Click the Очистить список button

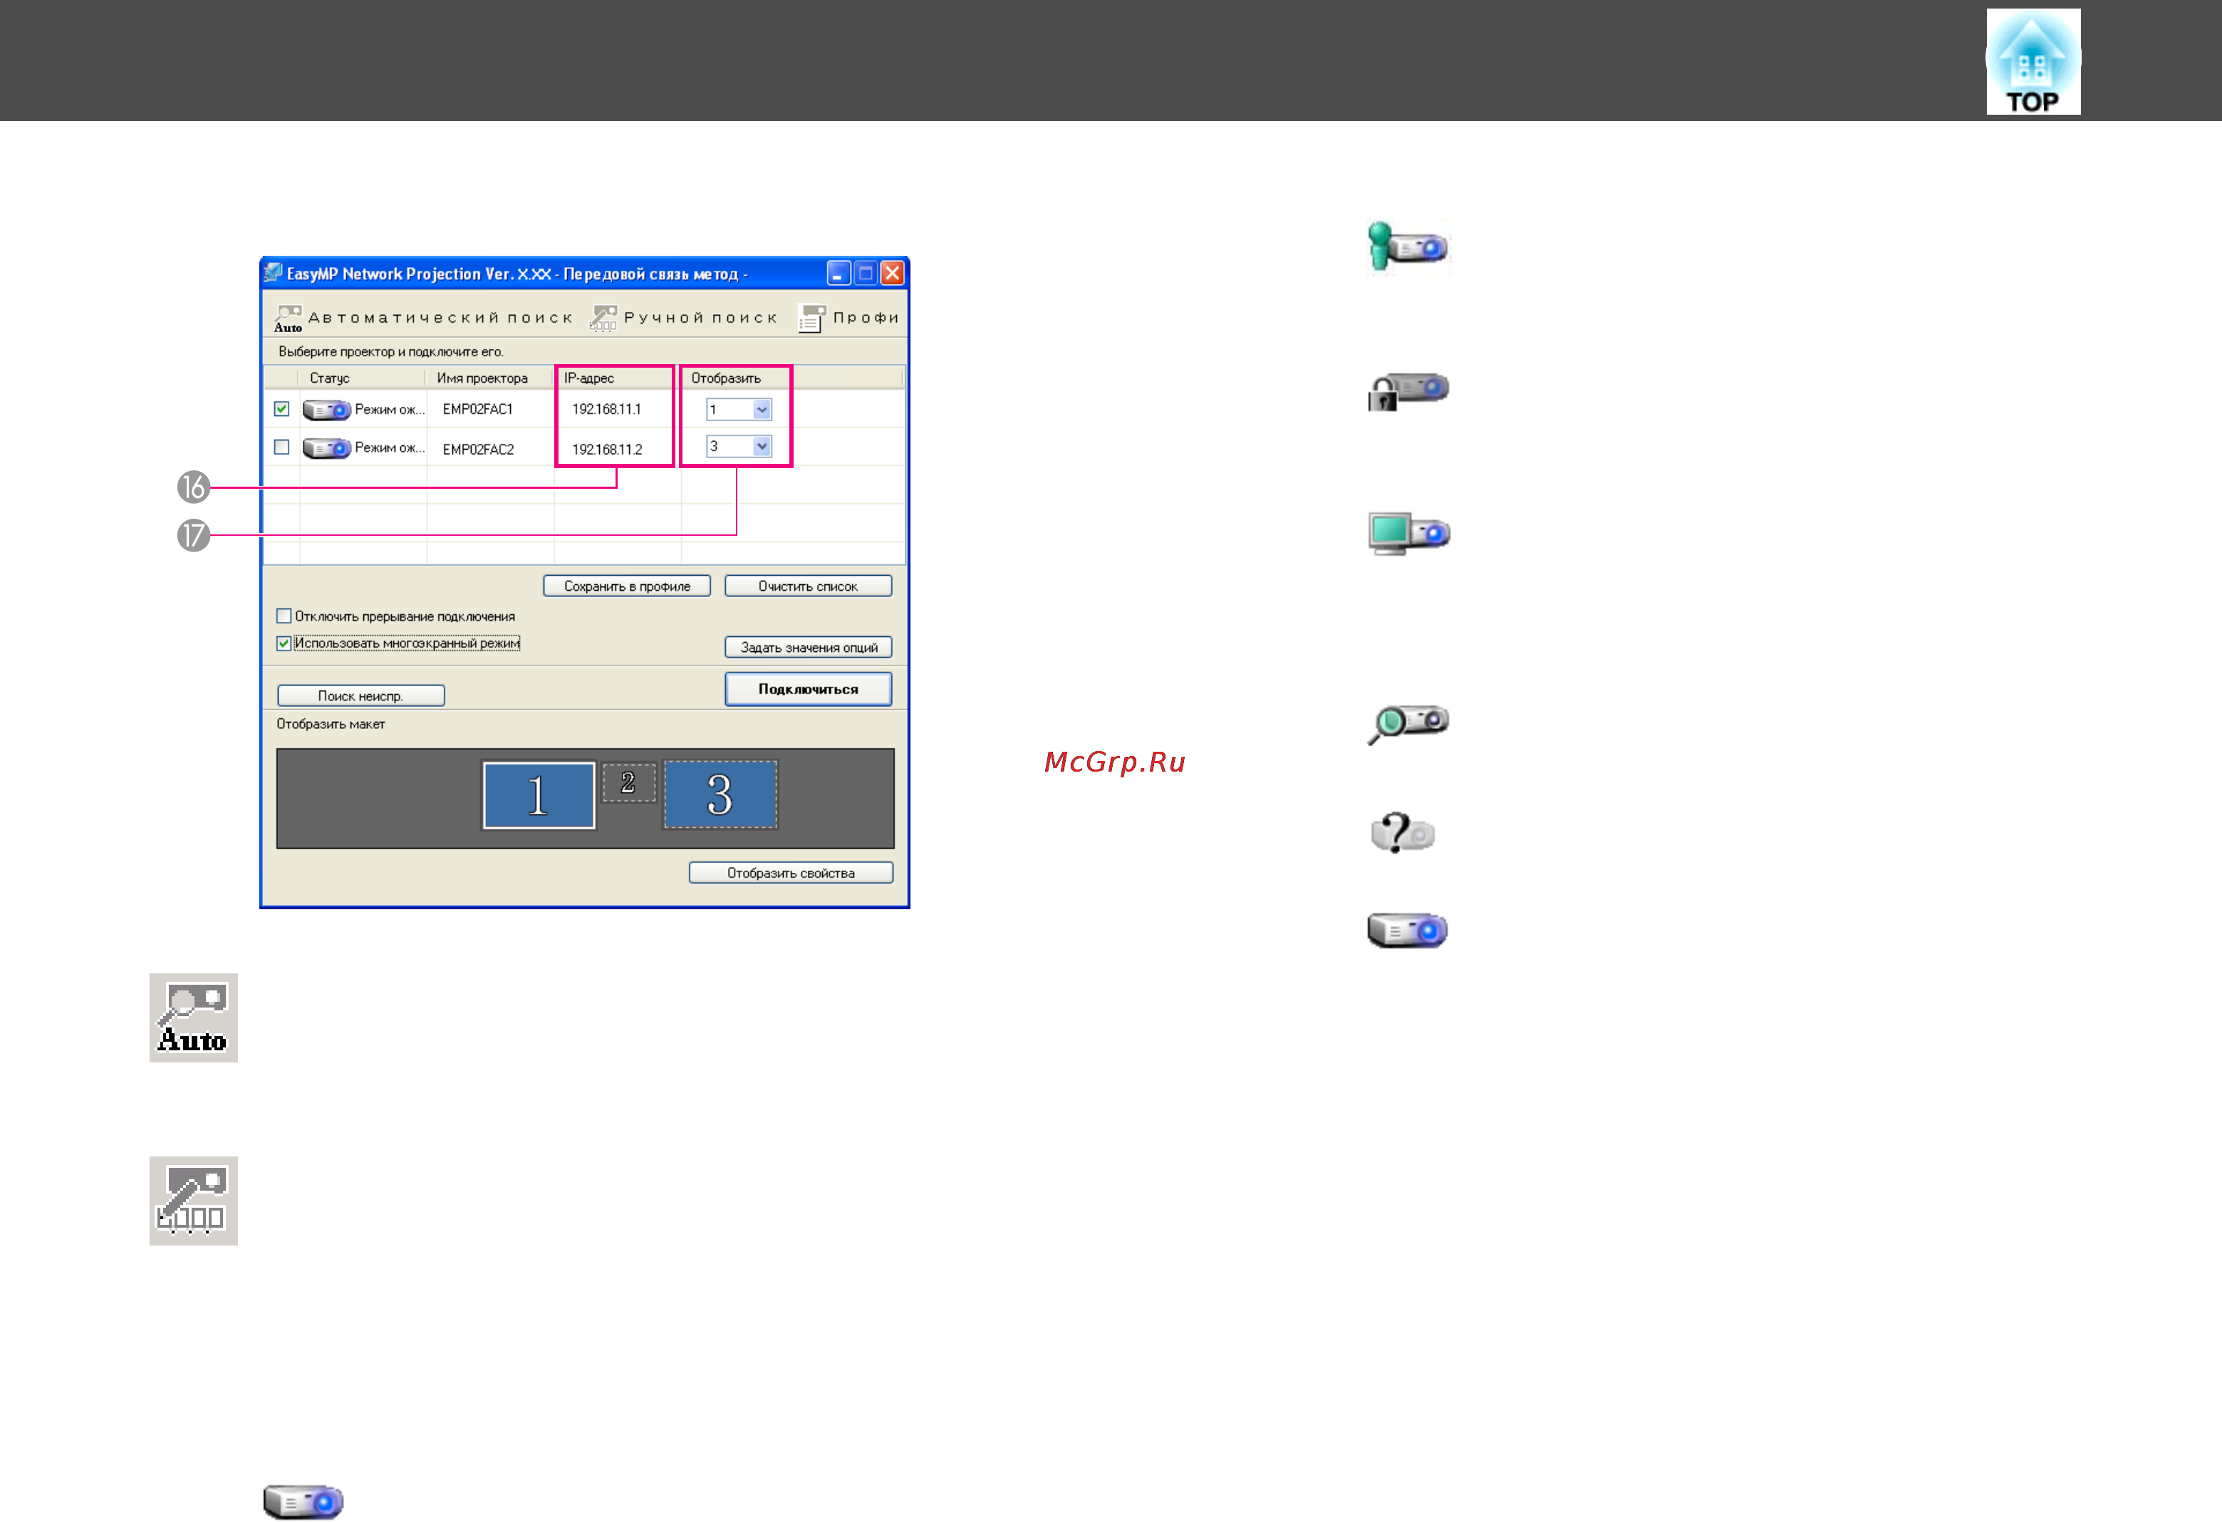808,586
